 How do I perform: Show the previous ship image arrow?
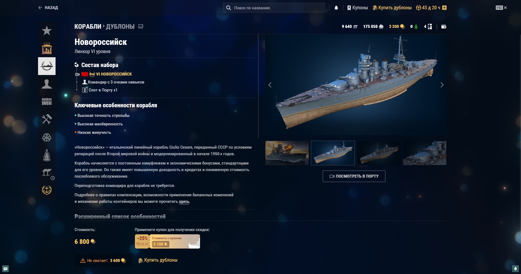click(x=270, y=85)
